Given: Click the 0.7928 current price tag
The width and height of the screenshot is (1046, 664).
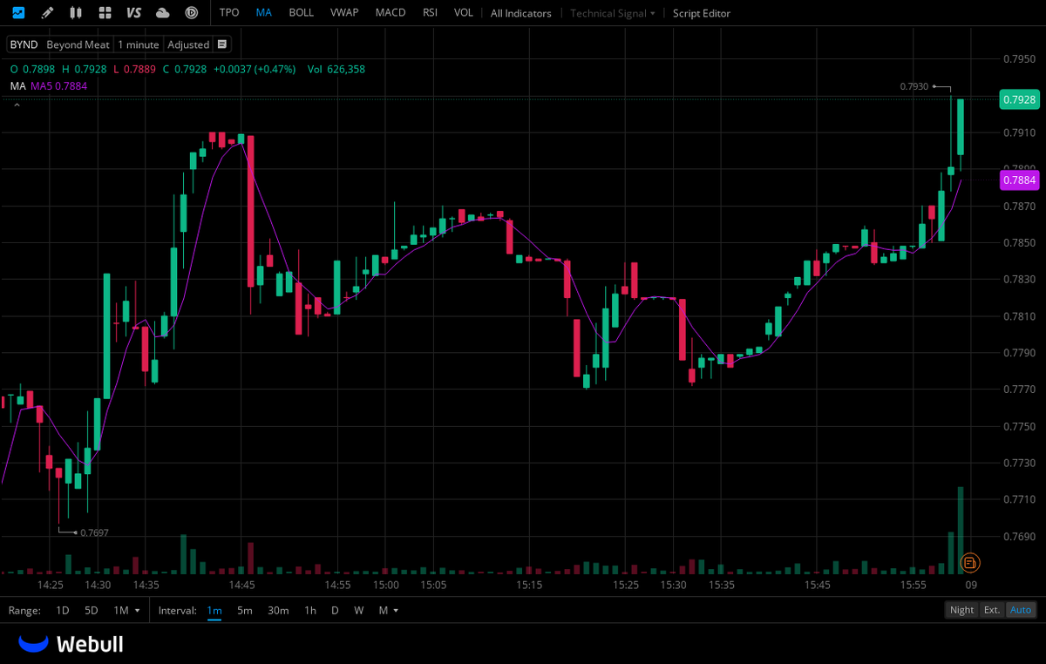Looking at the screenshot, I should (x=1019, y=99).
